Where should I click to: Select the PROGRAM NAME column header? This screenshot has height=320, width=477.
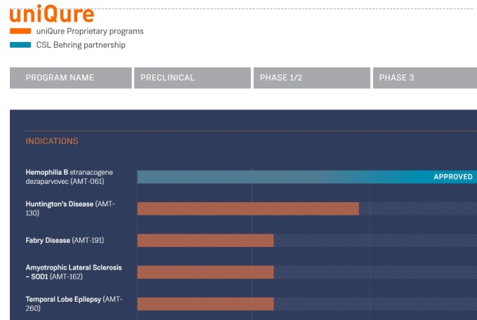coord(71,78)
